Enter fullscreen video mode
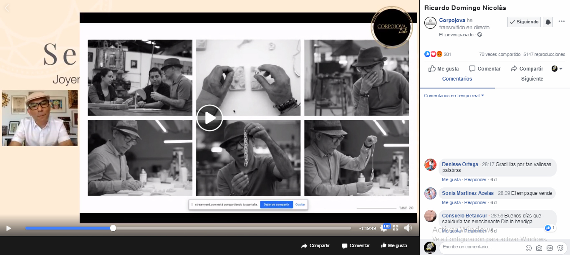This screenshot has width=570, height=255. coord(396,228)
